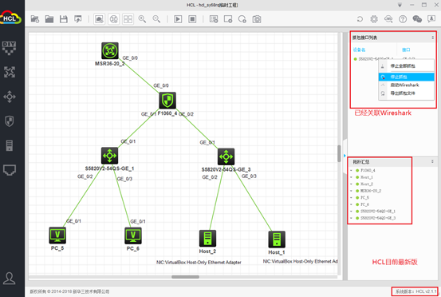
Task: Choose the launch Wireshark menu item
Action: [x=406, y=85]
